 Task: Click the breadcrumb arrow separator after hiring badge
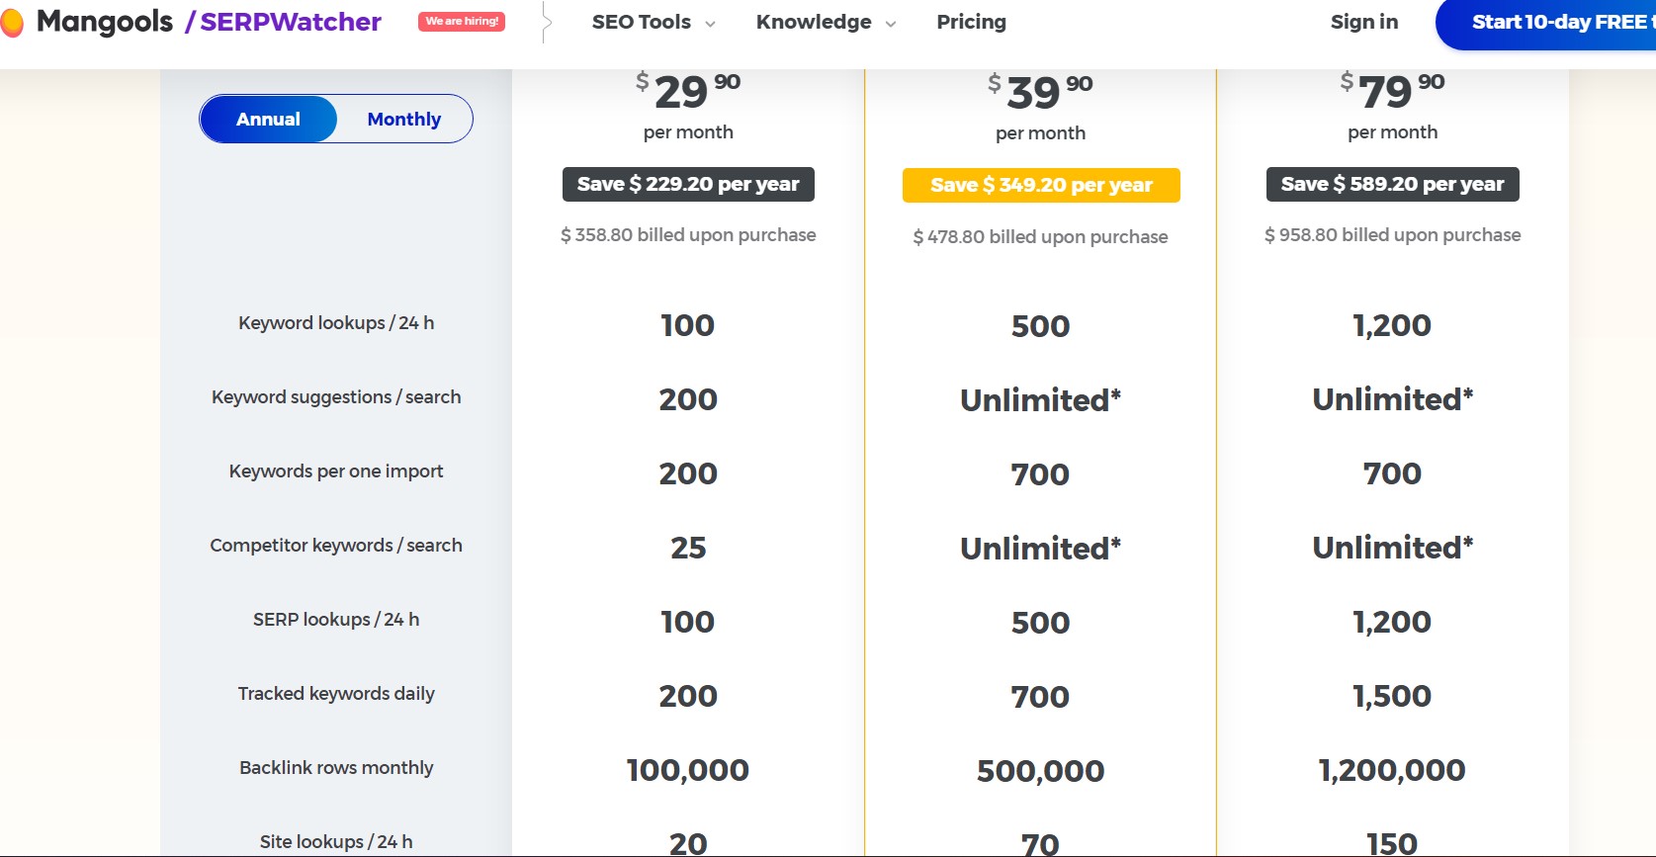(x=546, y=22)
